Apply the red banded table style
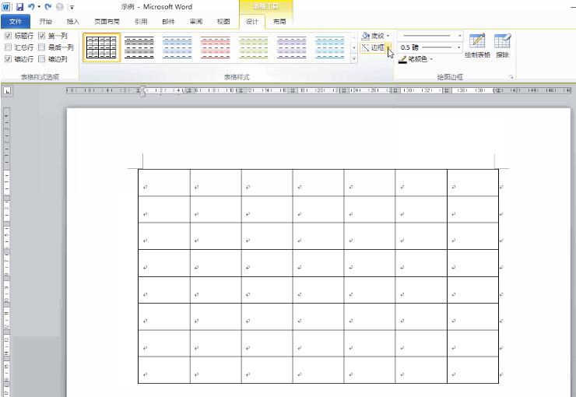This screenshot has width=576, height=397. click(x=216, y=47)
